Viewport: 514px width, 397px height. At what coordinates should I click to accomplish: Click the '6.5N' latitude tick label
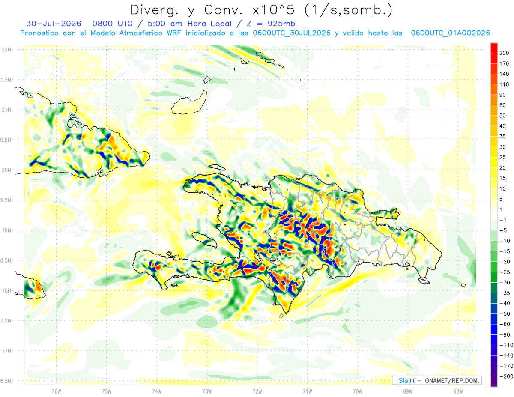[6, 381]
